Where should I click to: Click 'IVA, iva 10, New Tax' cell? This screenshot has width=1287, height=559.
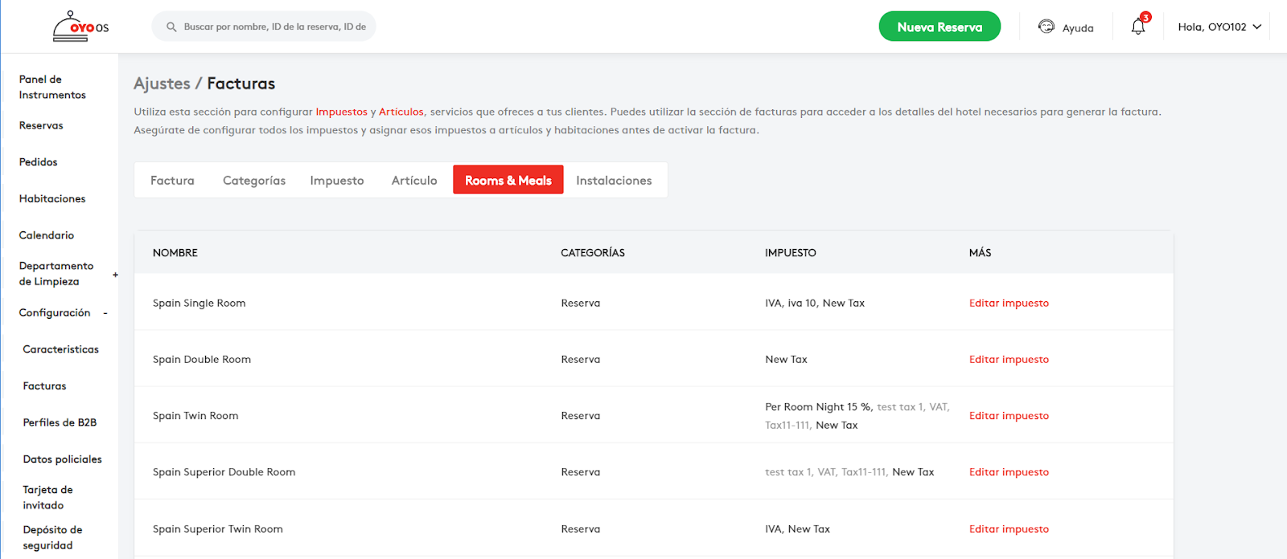coord(815,303)
